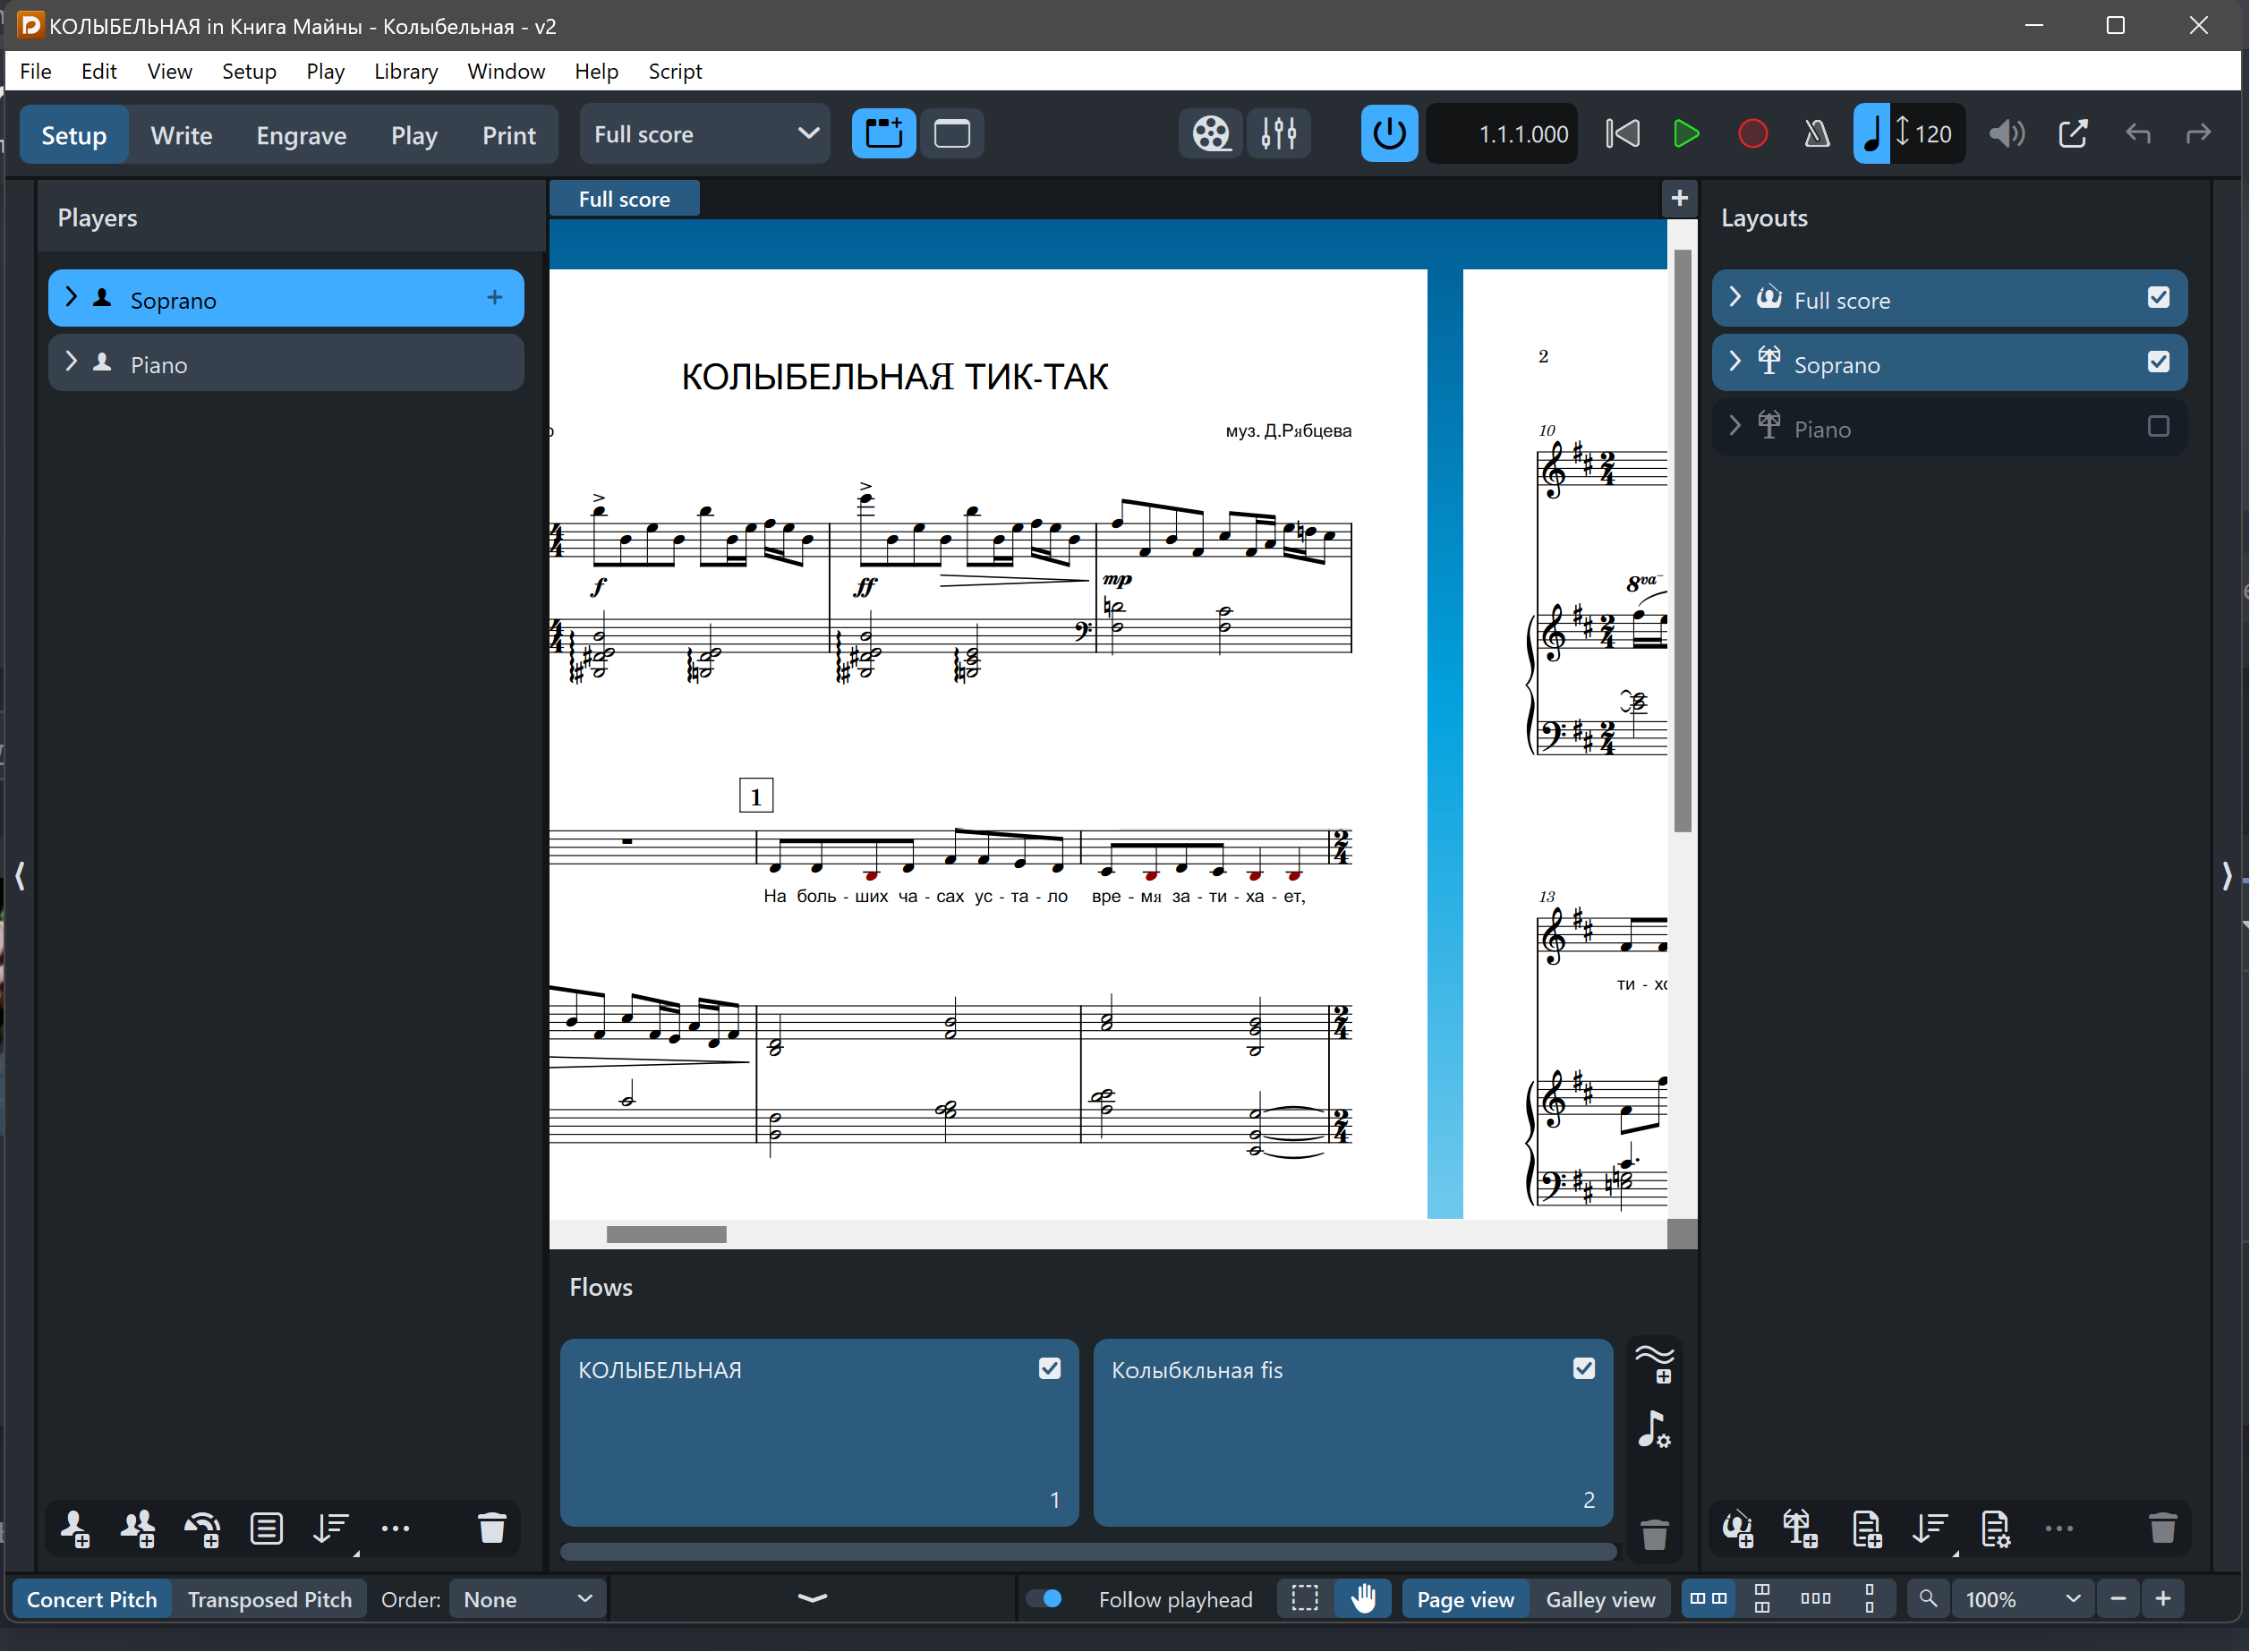Switch to Engrave mode tab
The image size is (2250, 1652).
(x=301, y=135)
